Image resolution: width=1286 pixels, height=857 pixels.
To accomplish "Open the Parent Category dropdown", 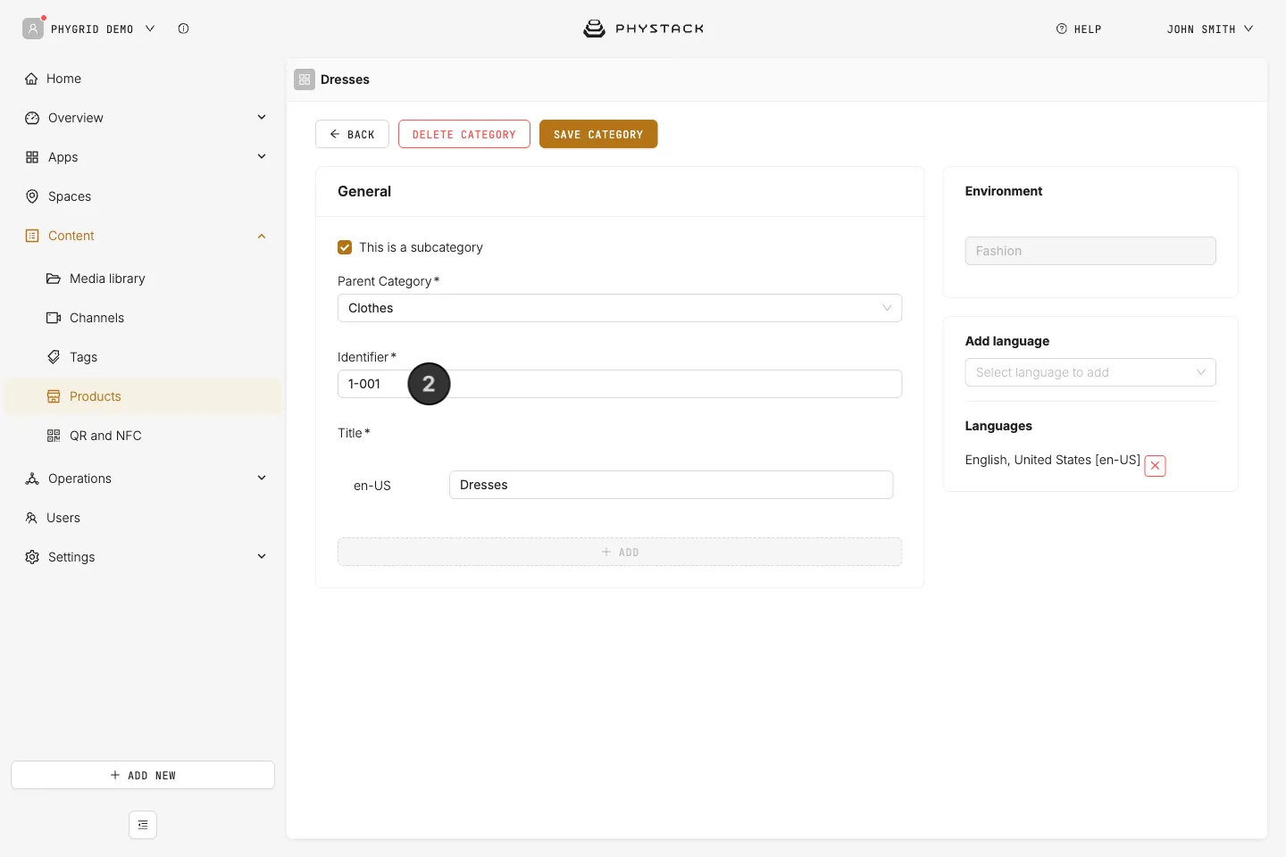I will coord(620,308).
